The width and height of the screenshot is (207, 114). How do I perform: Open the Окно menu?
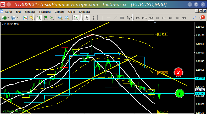tap(71, 12)
